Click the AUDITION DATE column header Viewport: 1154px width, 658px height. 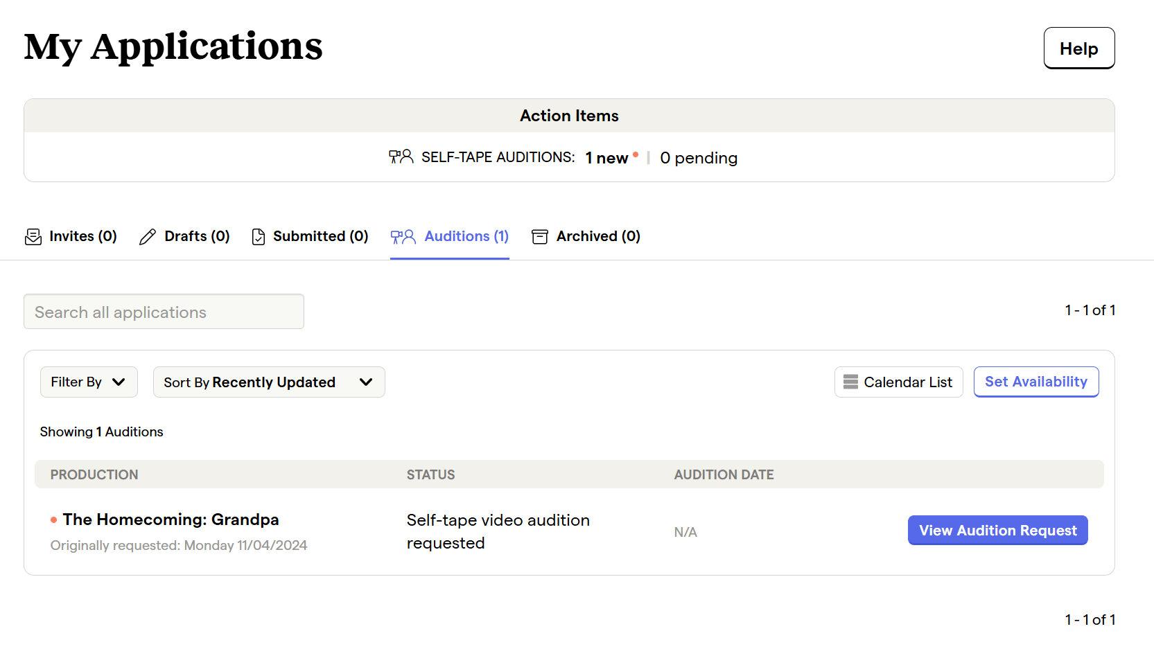coord(724,474)
